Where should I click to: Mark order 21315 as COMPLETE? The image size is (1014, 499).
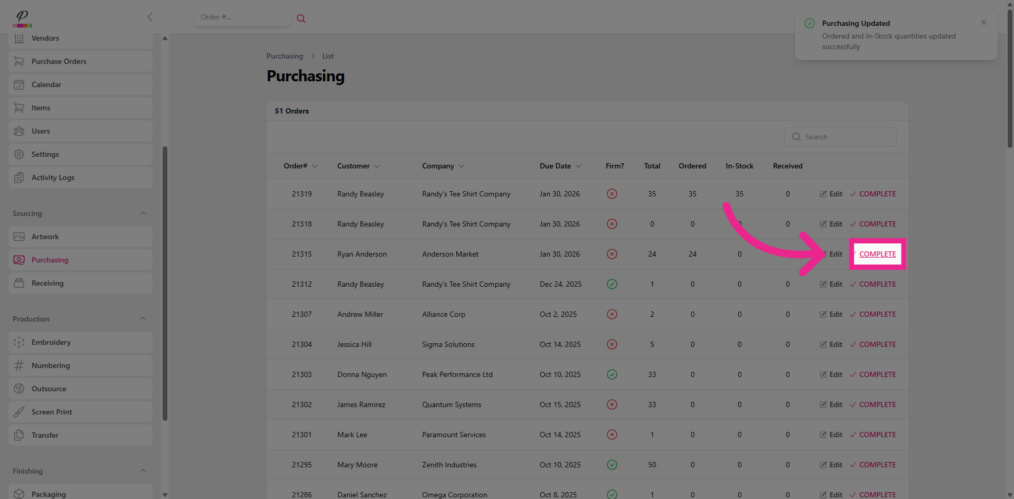coord(877,254)
